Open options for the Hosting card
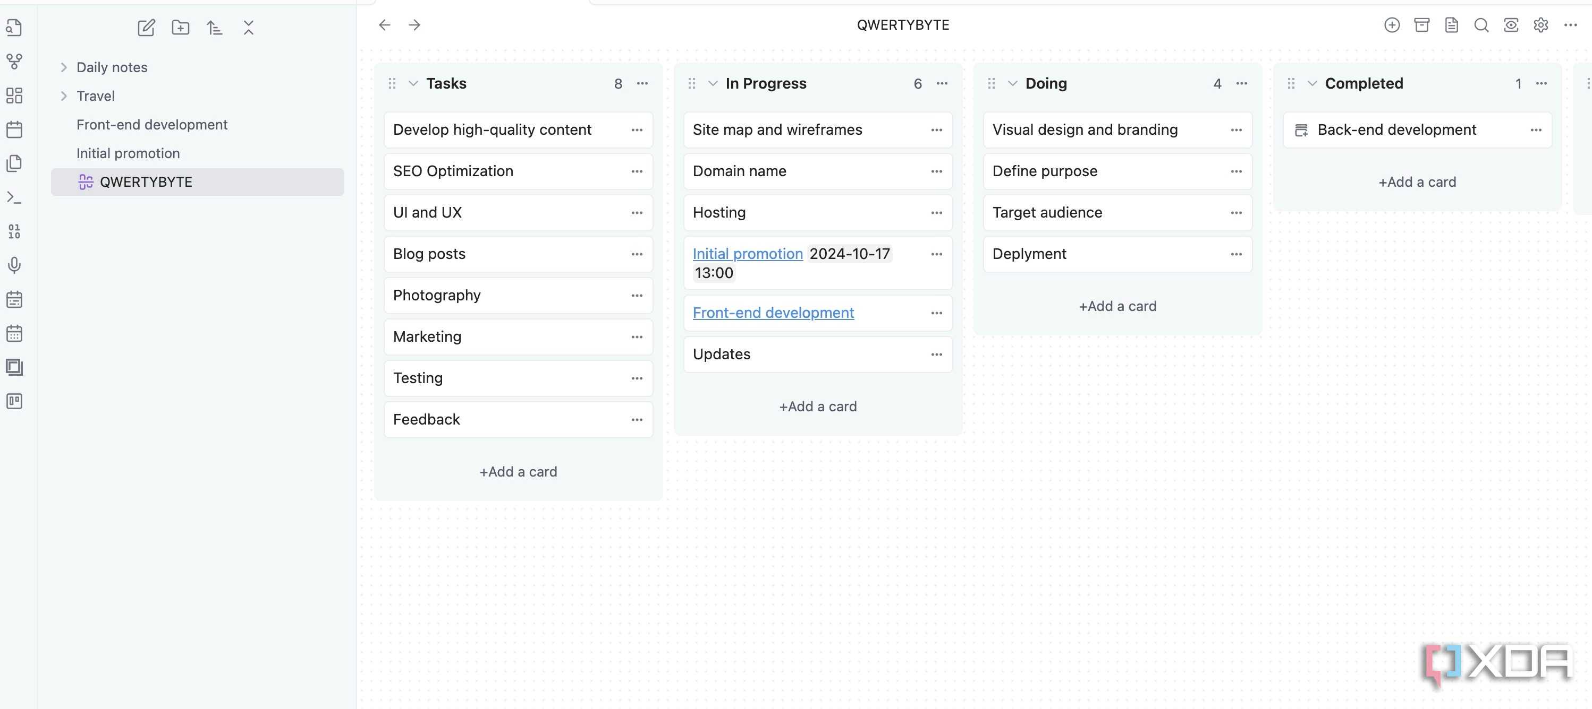 point(936,212)
